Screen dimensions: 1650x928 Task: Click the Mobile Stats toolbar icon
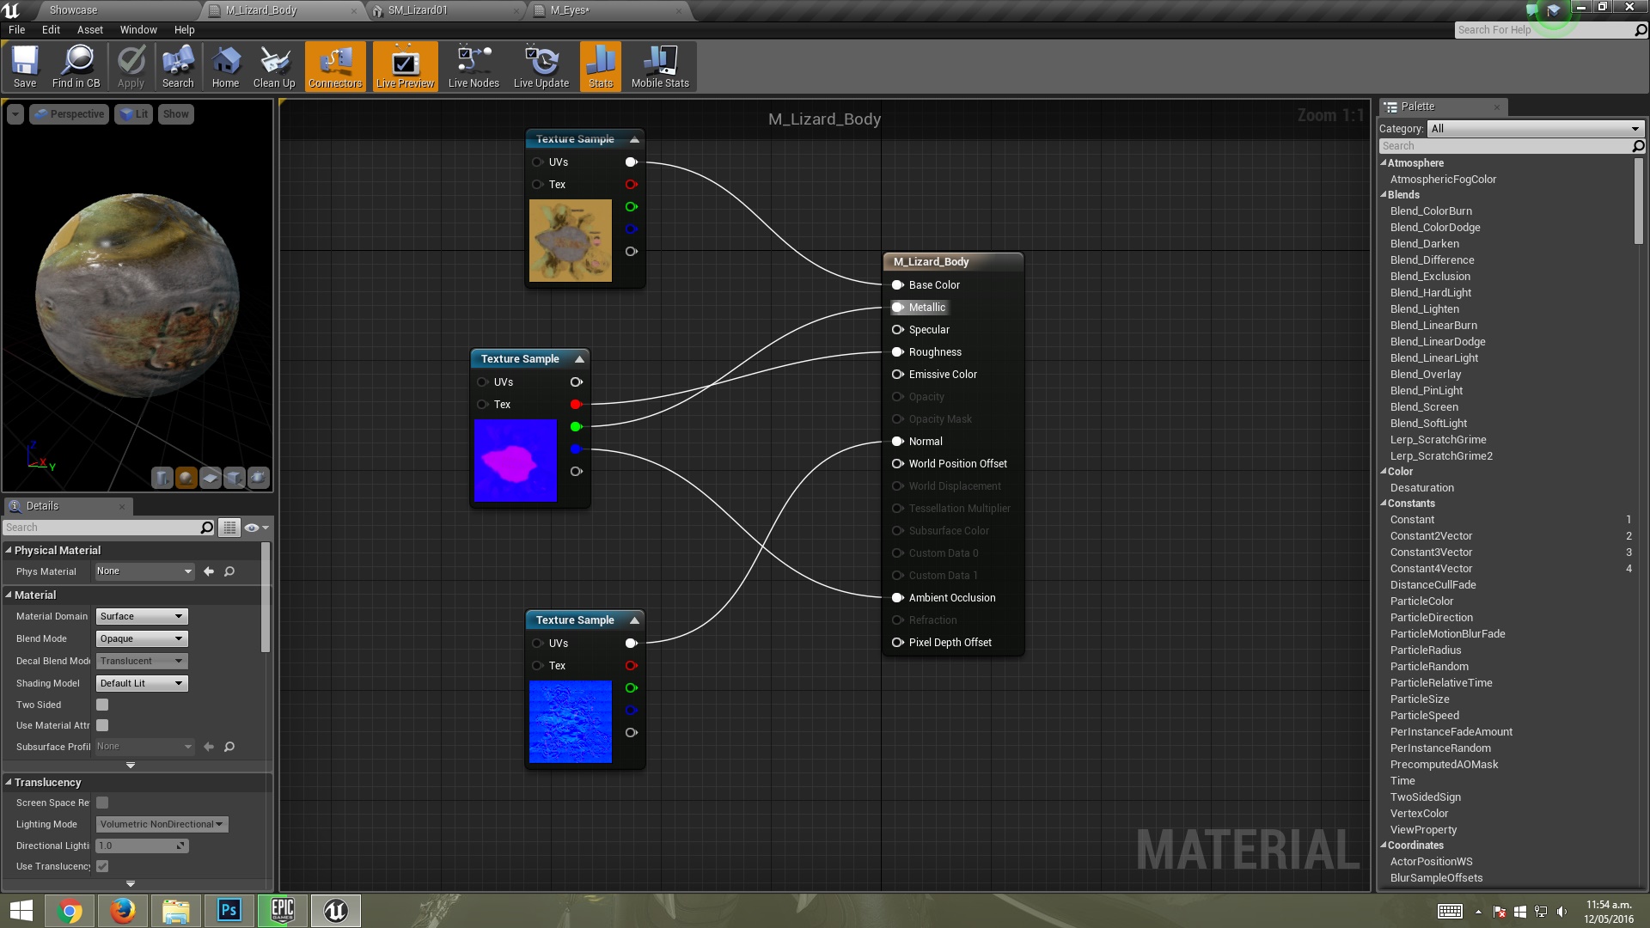click(x=660, y=66)
